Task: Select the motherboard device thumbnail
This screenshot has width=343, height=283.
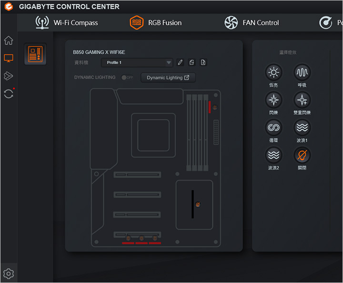Action: (35, 54)
